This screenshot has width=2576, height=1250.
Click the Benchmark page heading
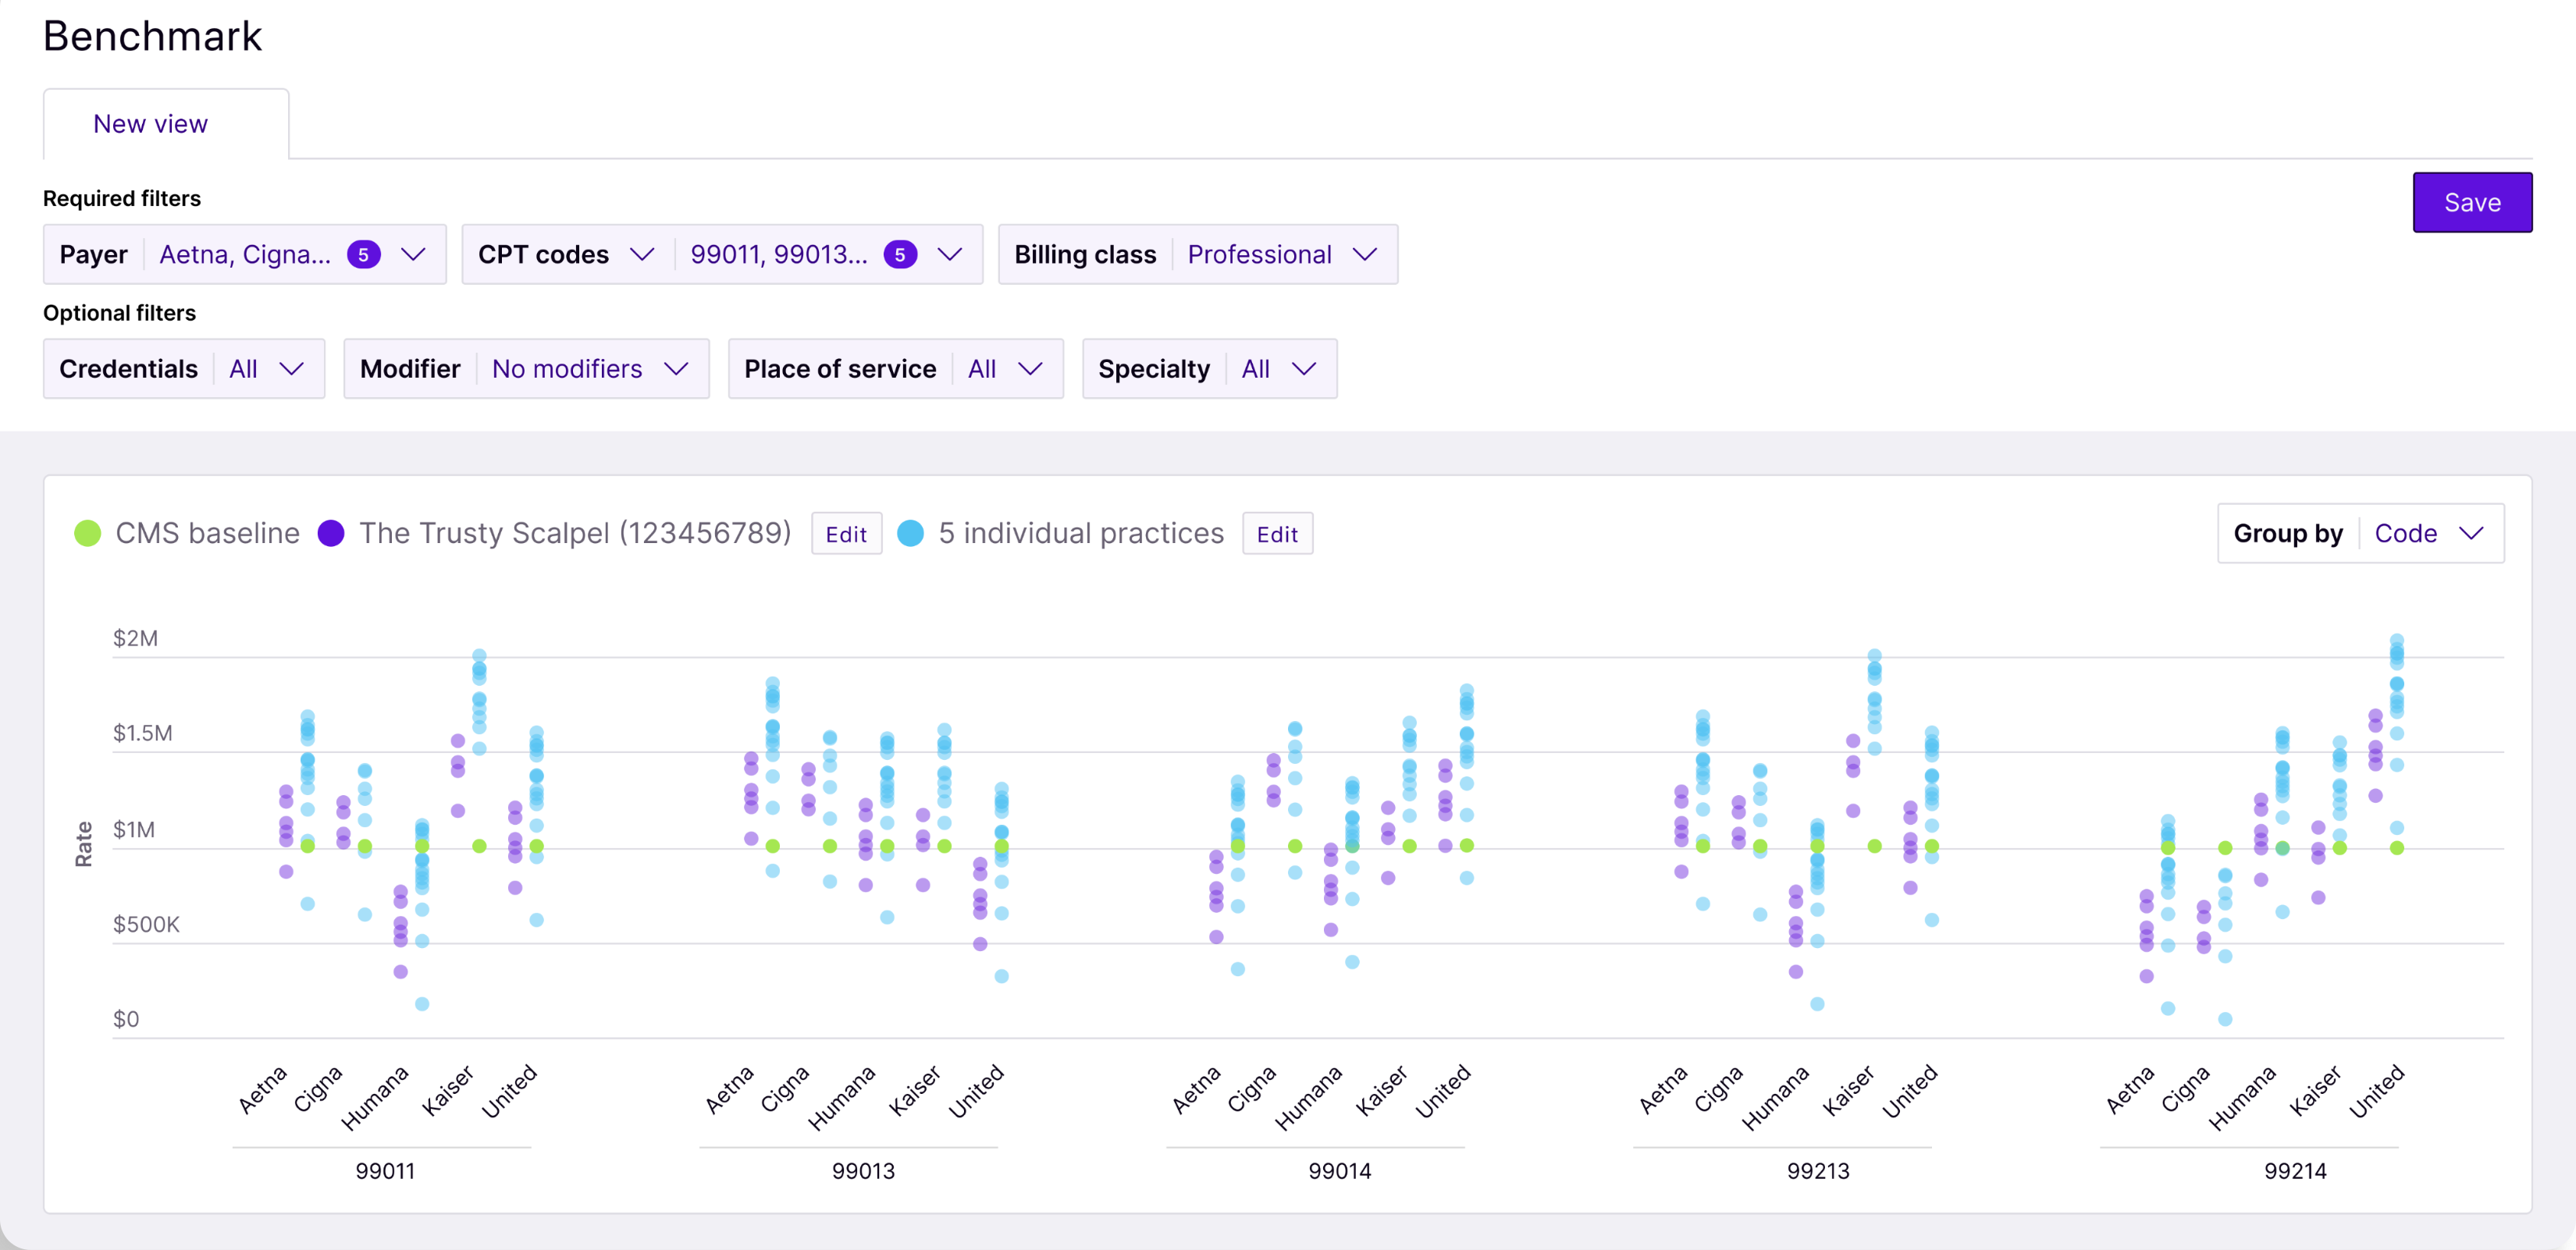click(x=152, y=36)
